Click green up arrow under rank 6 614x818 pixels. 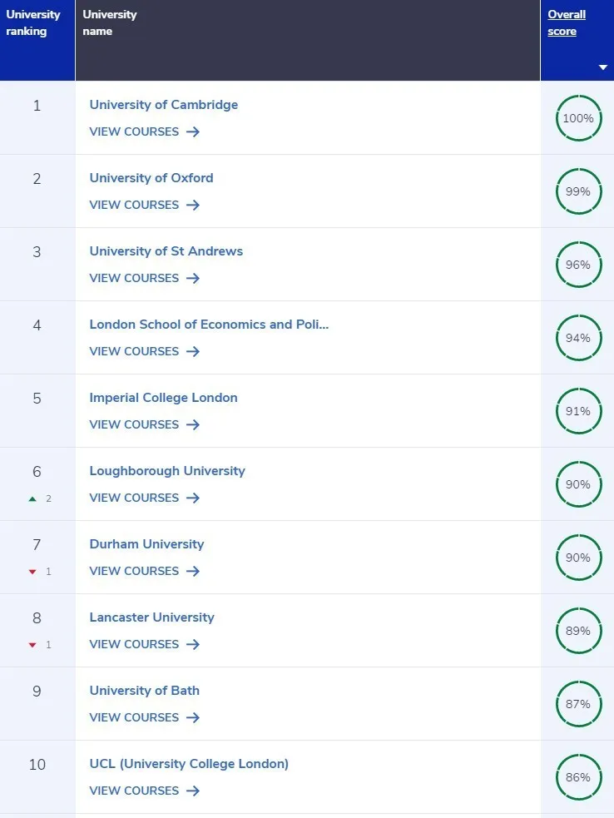32,498
